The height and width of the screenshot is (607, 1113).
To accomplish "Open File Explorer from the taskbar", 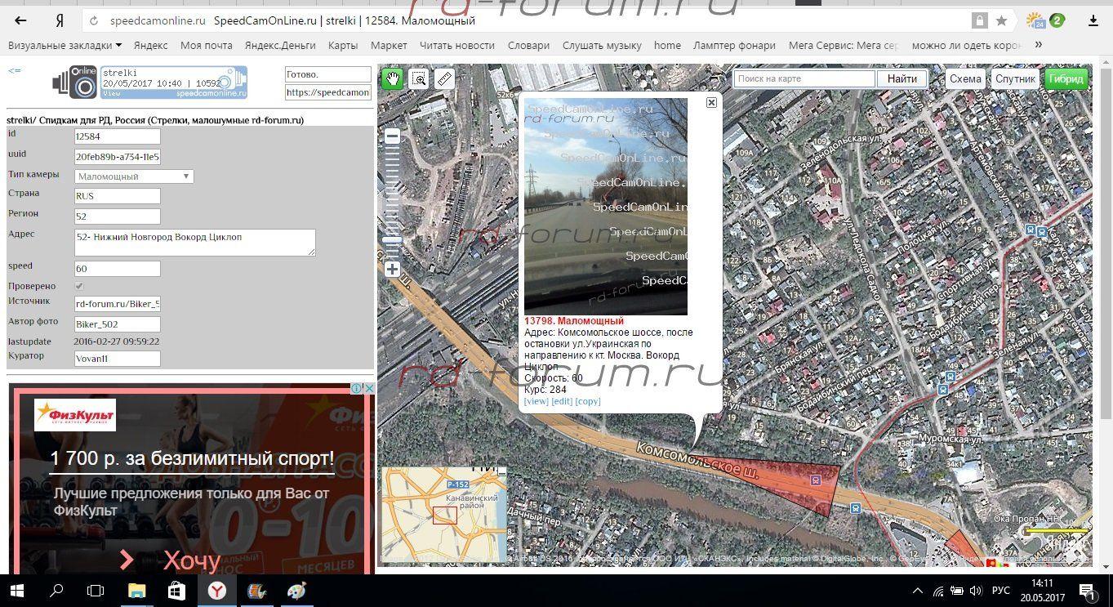I will pyautogui.click(x=137, y=591).
